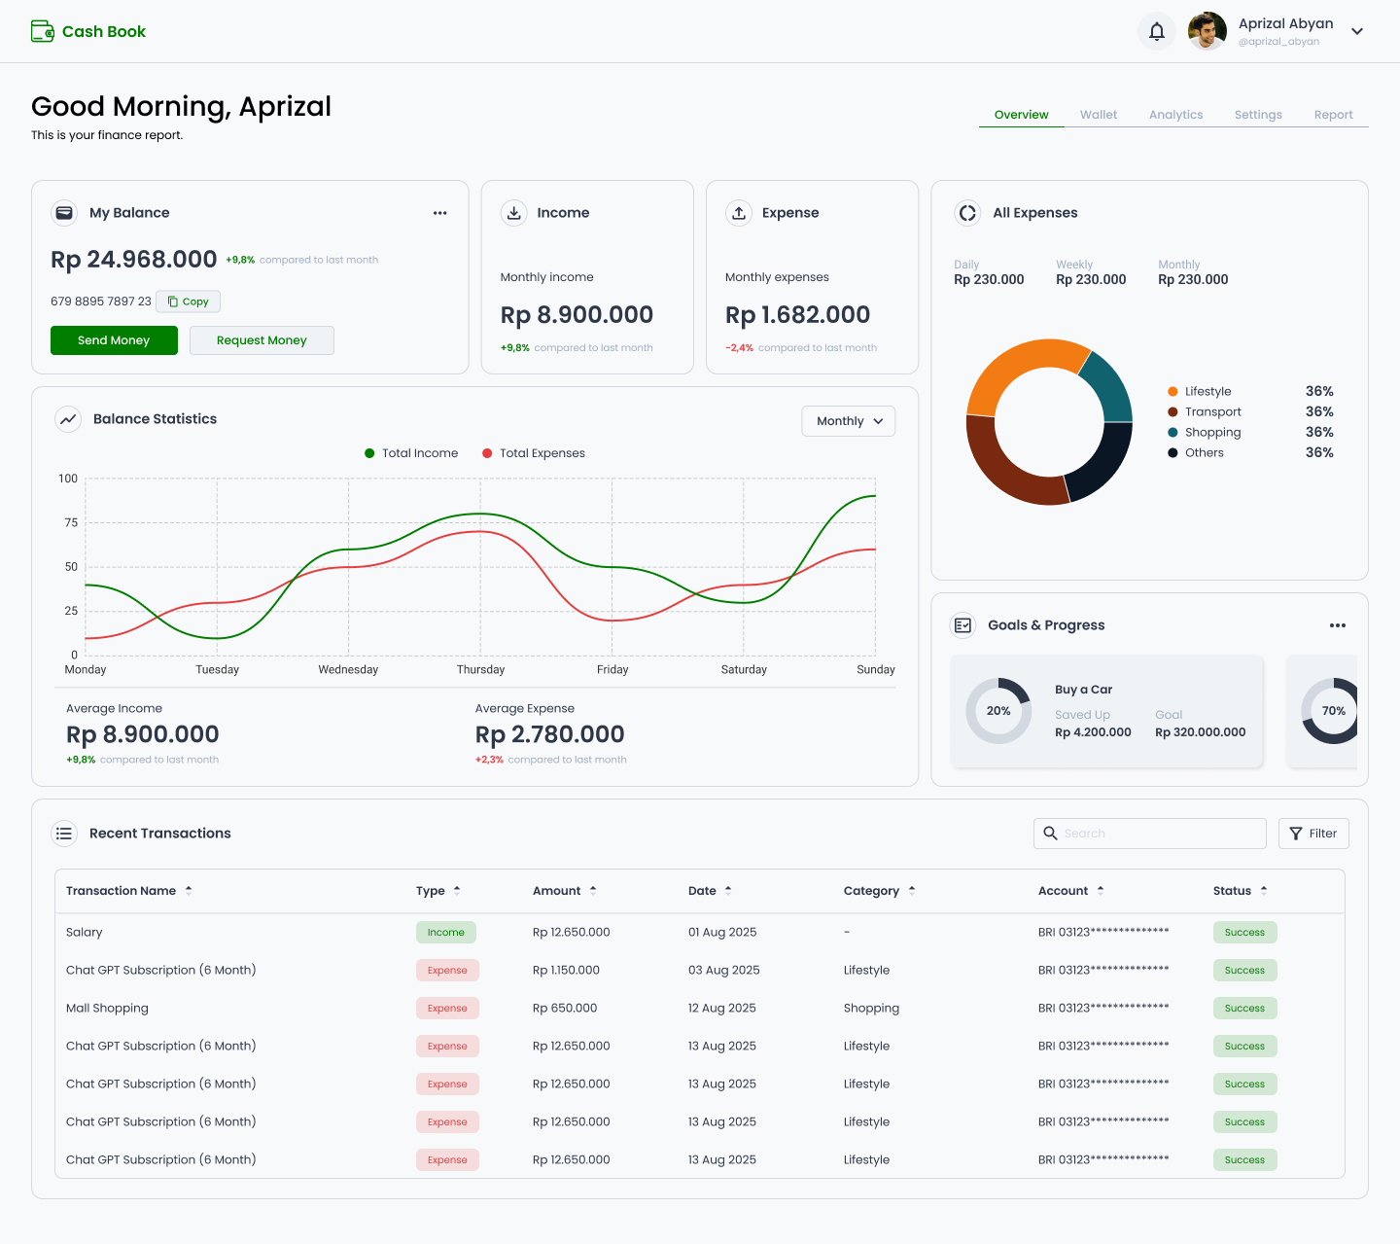
Task: Select the Mall Shopping transaction name
Action: click(x=107, y=1009)
